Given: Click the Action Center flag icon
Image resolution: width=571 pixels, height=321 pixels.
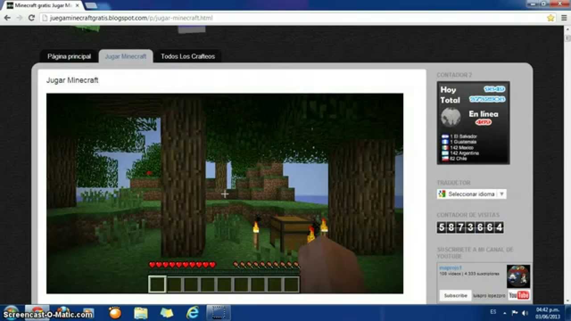Looking at the screenshot, I should [x=515, y=313].
